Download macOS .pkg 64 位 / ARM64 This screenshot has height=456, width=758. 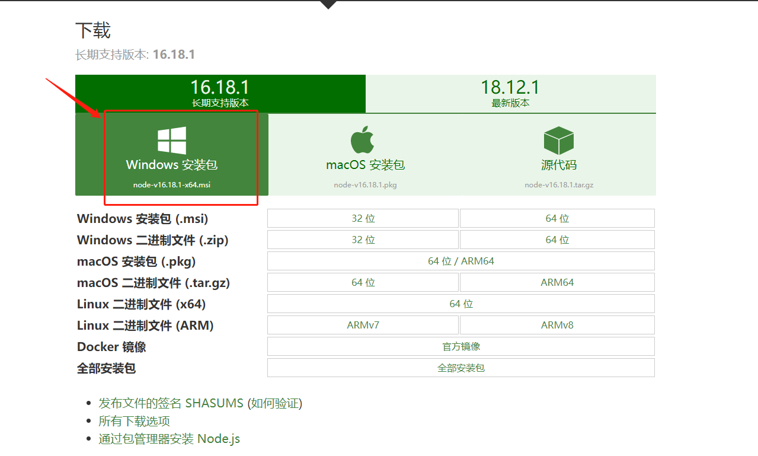(461, 261)
